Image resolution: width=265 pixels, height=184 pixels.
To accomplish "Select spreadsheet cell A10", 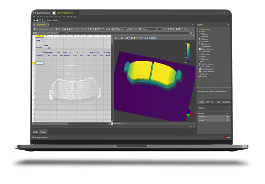I will pos(39,63).
